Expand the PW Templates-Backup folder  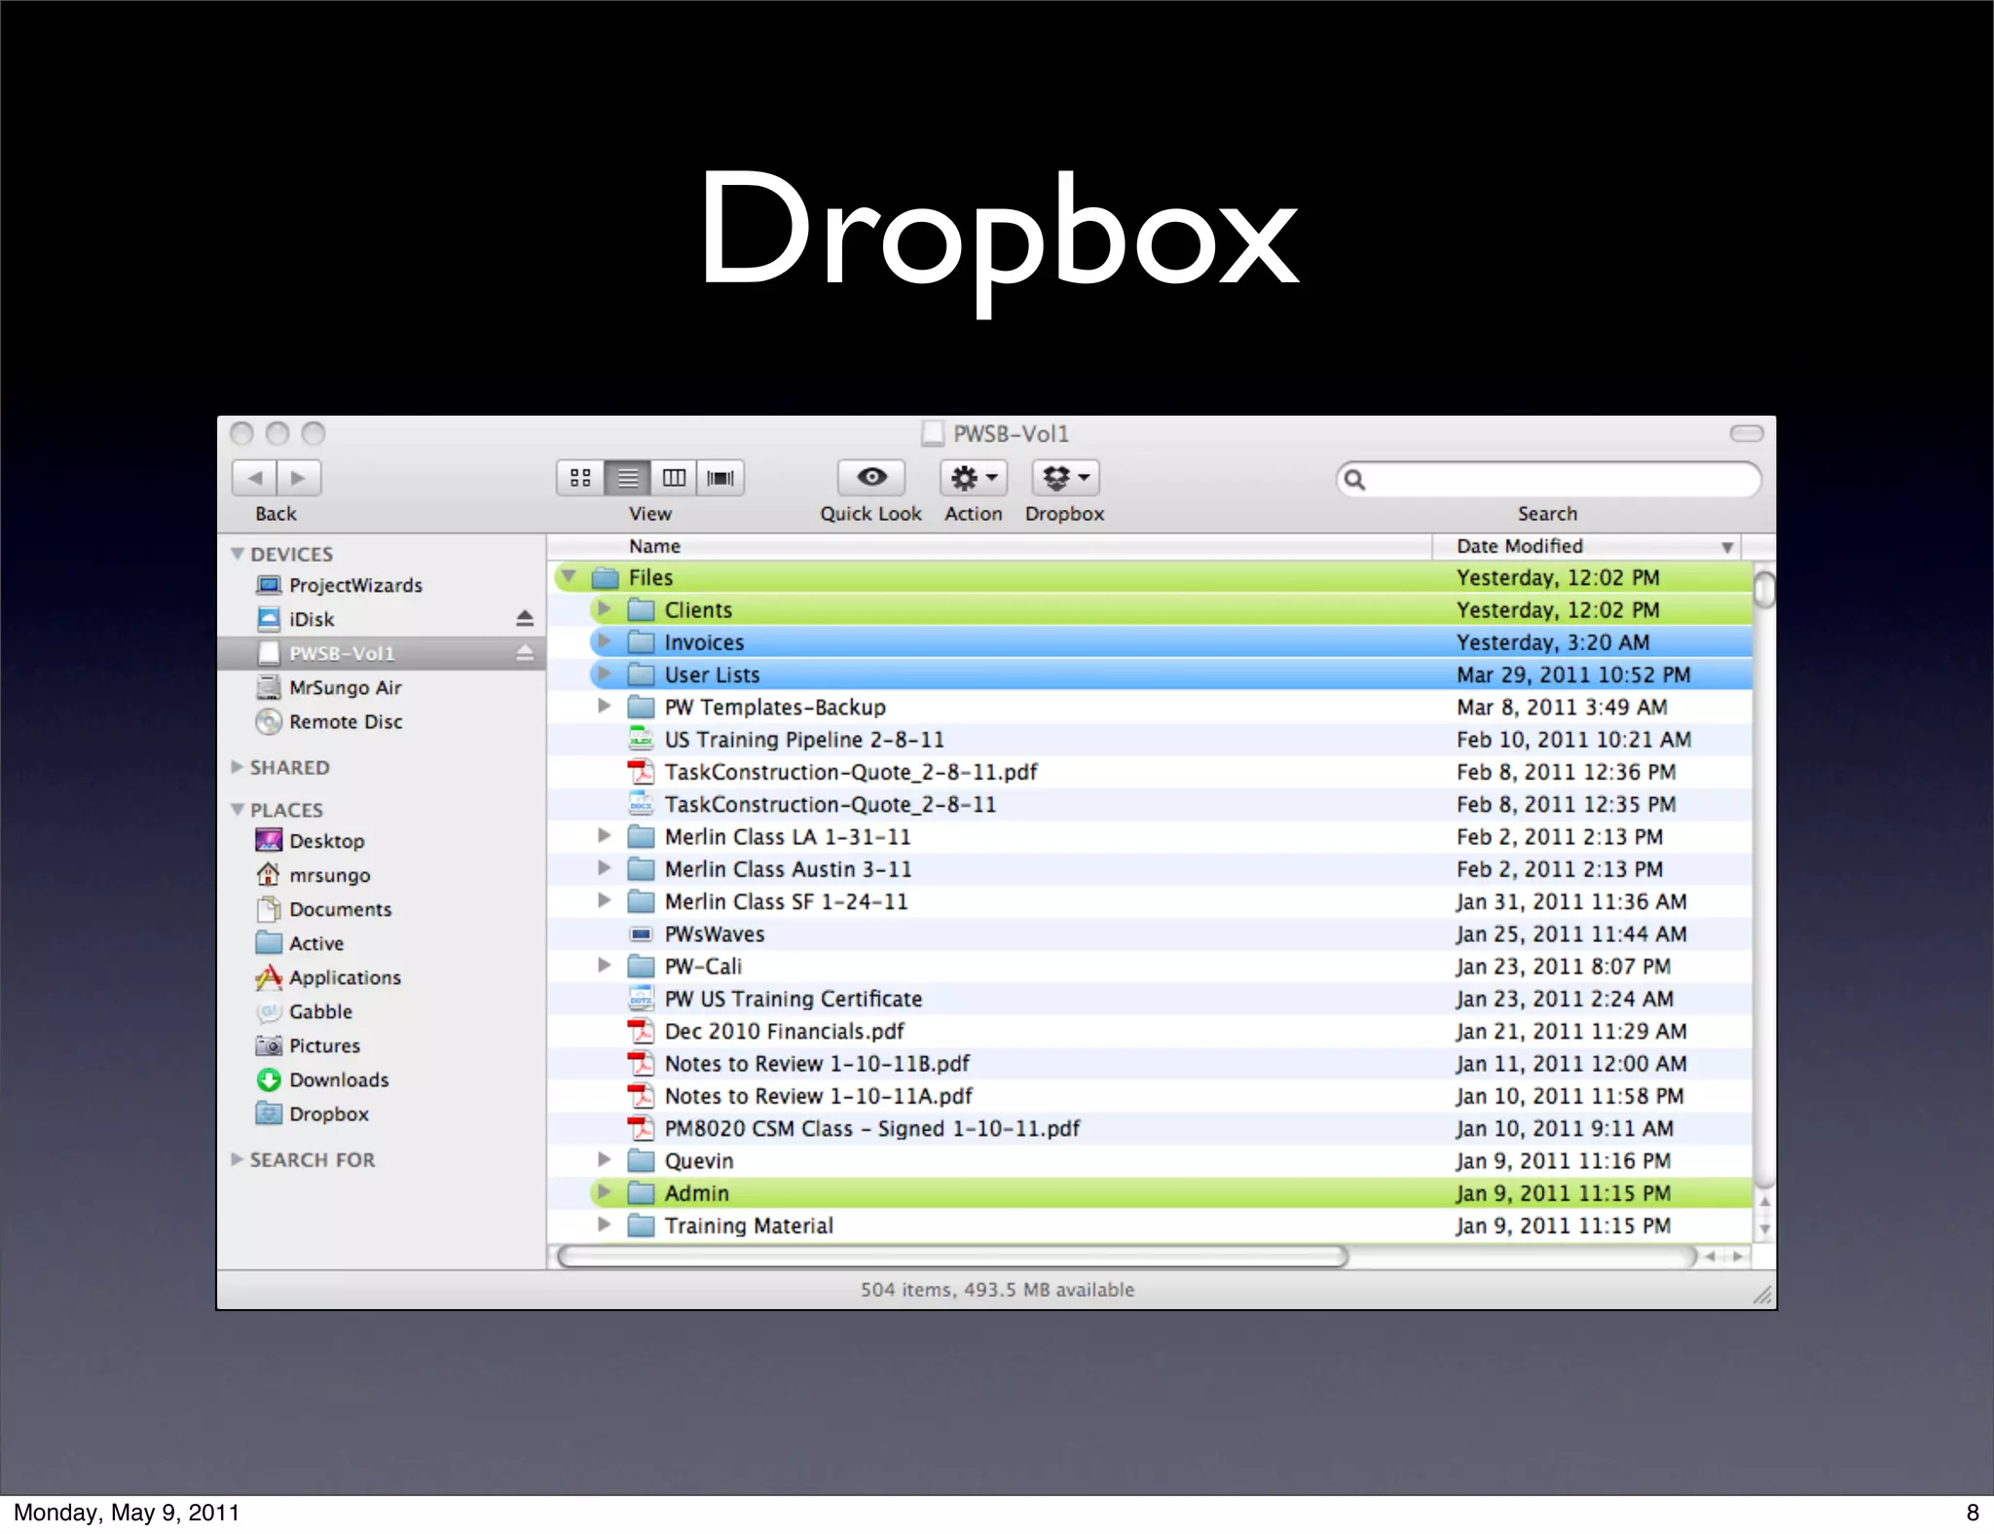(x=604, y=706)
